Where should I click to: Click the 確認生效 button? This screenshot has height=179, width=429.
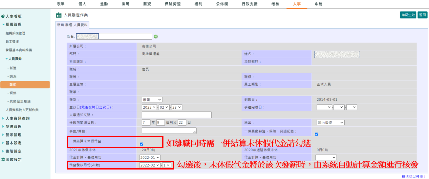pos(408,15)
